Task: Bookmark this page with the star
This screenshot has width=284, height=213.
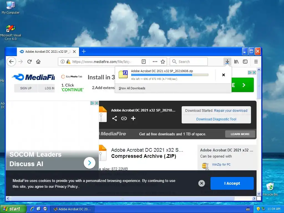Action: (x=163, y=62)
